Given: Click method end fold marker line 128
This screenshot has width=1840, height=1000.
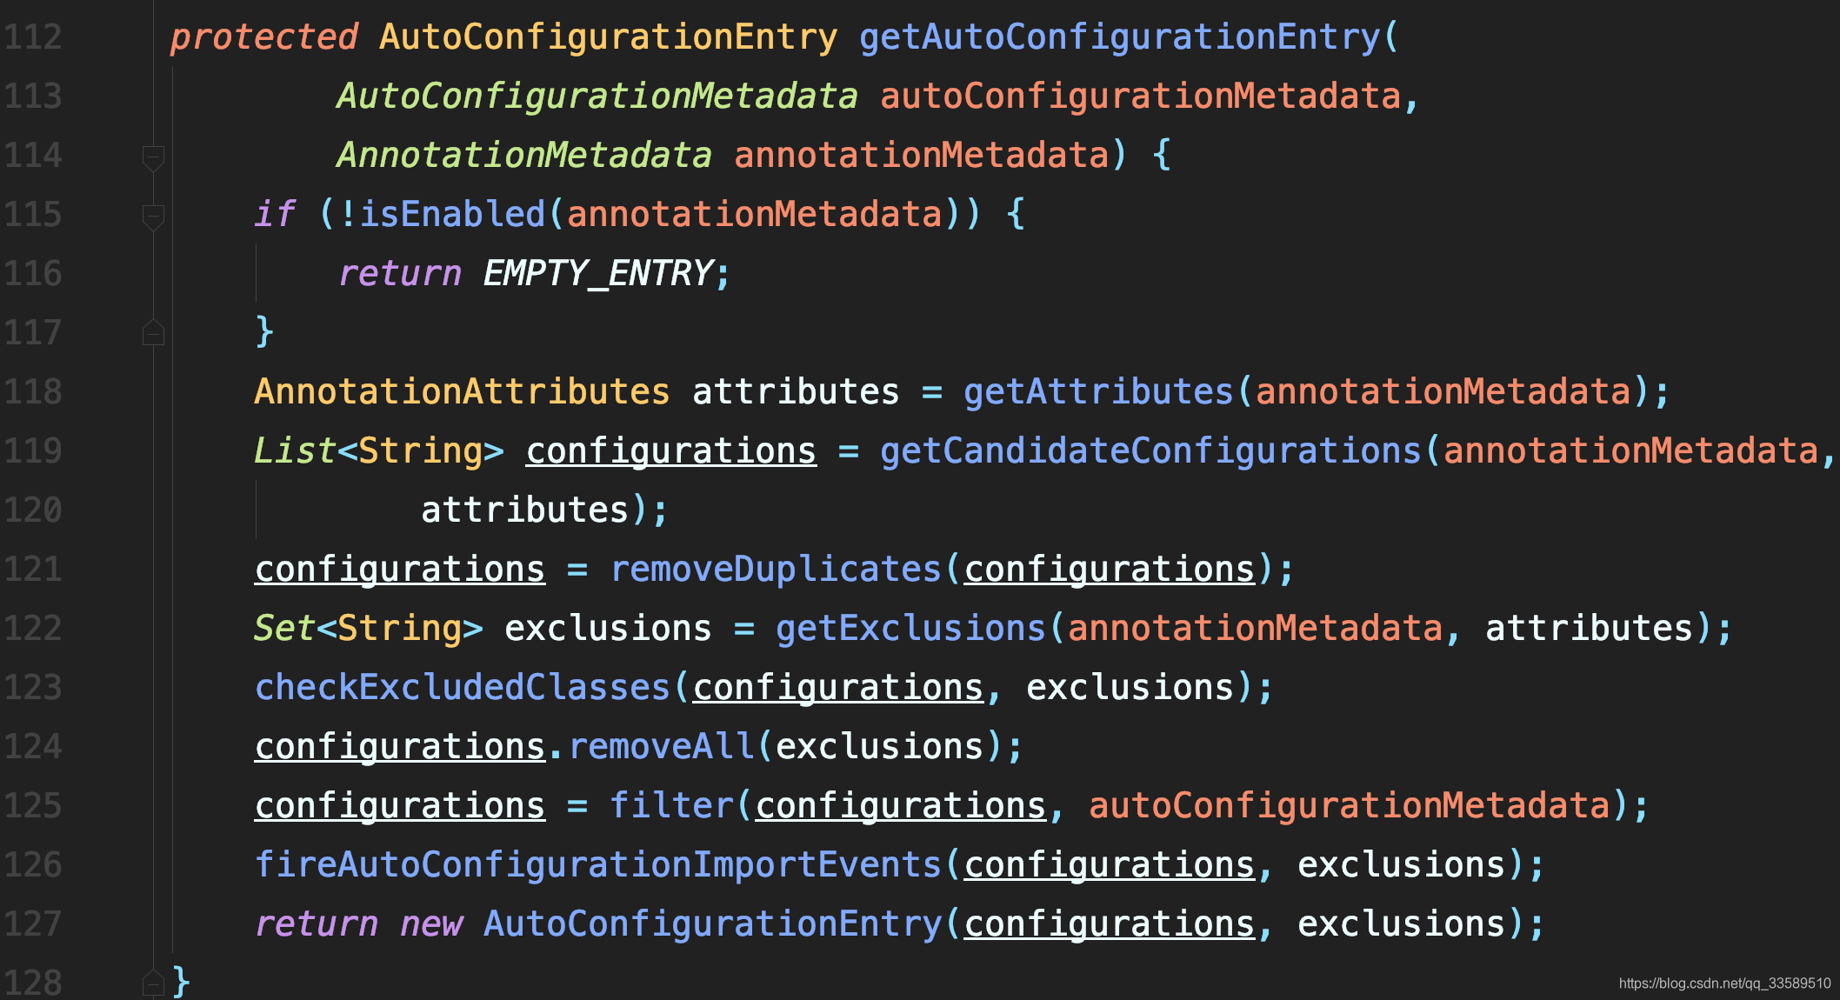Looking at the screenshot, I should point(153,983).
